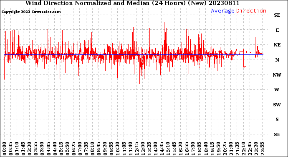Select the SE axis label above E
Screen dimensions: 288x157
(x=277, y=15)
